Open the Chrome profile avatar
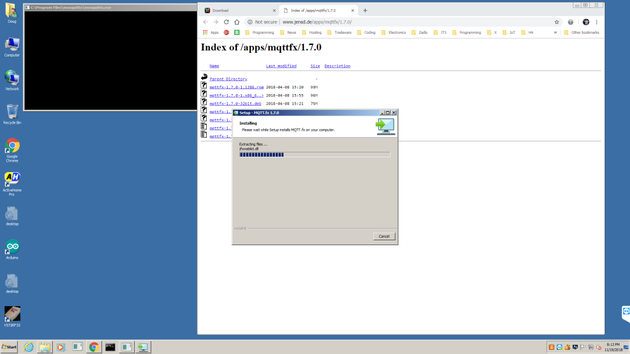Viewport: 630px width, 354px height. [x=586, y=22]
